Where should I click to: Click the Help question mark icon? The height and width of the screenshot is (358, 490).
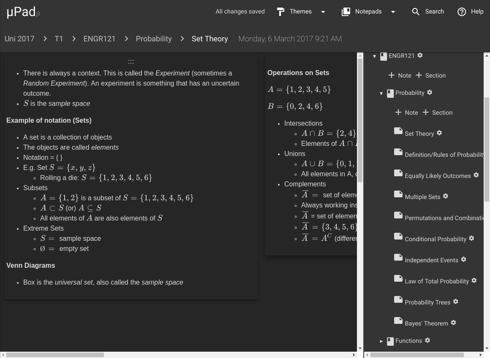(462, 12)
